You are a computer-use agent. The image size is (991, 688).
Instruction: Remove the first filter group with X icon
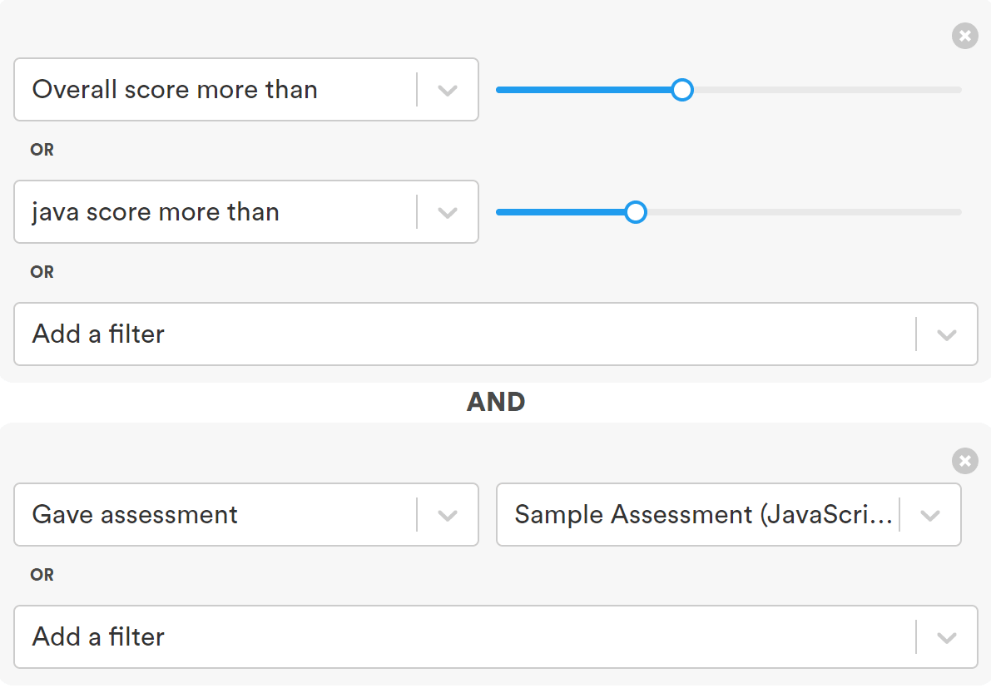(964, 36)
